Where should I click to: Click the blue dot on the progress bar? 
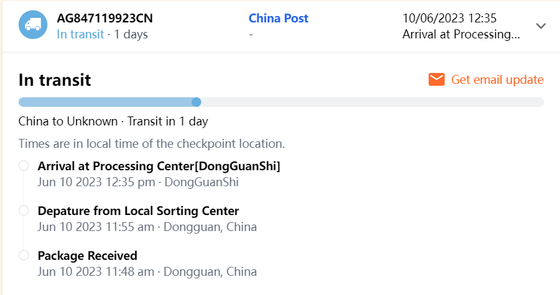[x=197, y=102]
